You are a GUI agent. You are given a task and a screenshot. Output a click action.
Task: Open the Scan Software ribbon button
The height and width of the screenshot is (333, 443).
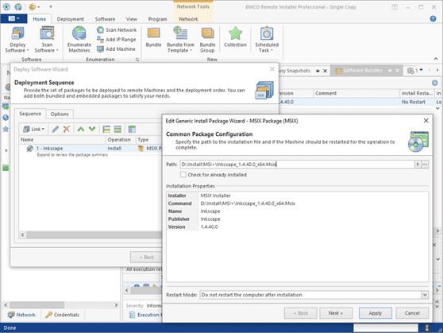coord(47,39)
